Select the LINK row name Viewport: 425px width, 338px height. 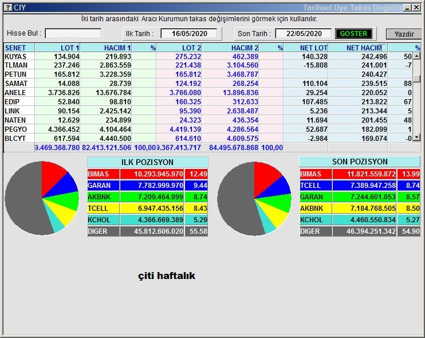click(x=12, y=111)
